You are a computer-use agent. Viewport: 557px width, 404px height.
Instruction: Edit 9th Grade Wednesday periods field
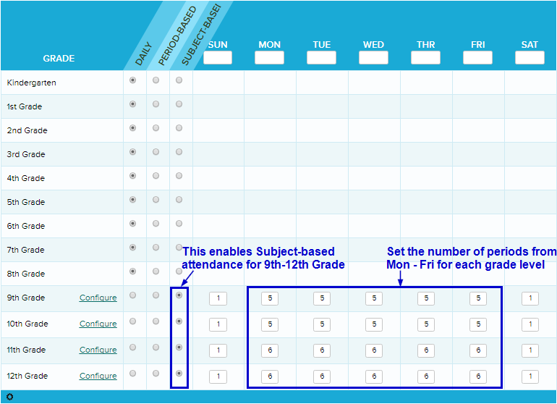[374, 298]
